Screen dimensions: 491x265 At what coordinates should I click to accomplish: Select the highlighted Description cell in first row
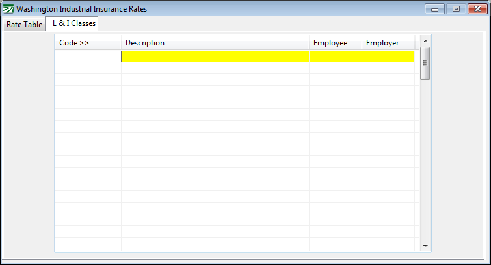click(x=215, y=57)
